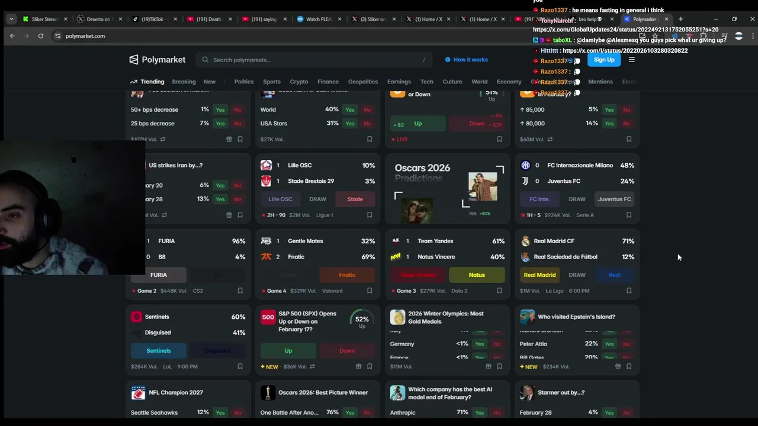Pick the Fnatic outcome button
The width and height of the screenshot is (758, 426).
point(347,275)
